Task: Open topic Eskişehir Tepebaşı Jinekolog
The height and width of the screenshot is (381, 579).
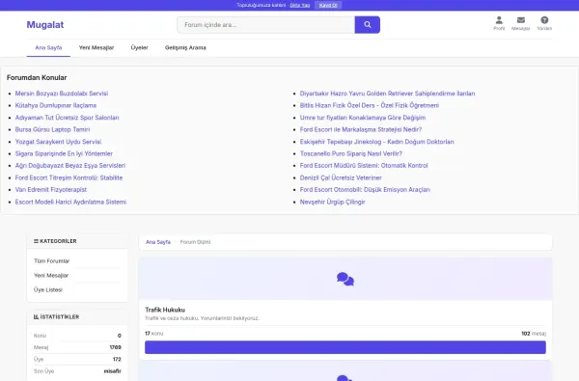Action: (376, 142)
